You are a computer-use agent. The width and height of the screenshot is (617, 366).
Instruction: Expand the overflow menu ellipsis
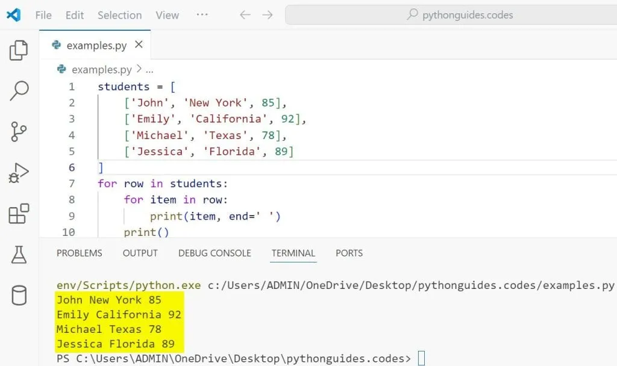click(x=202, y=15)
